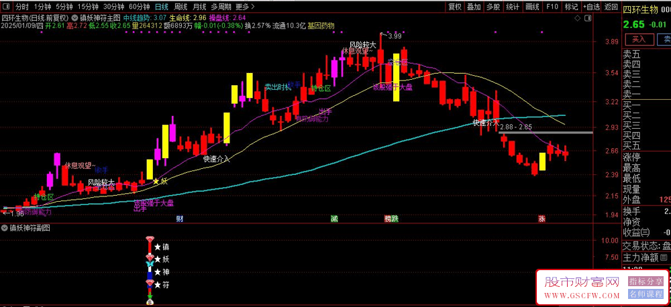Click the 涨停 row in the right panel
This screenshot has height=307, width=671.
point(647,158)
